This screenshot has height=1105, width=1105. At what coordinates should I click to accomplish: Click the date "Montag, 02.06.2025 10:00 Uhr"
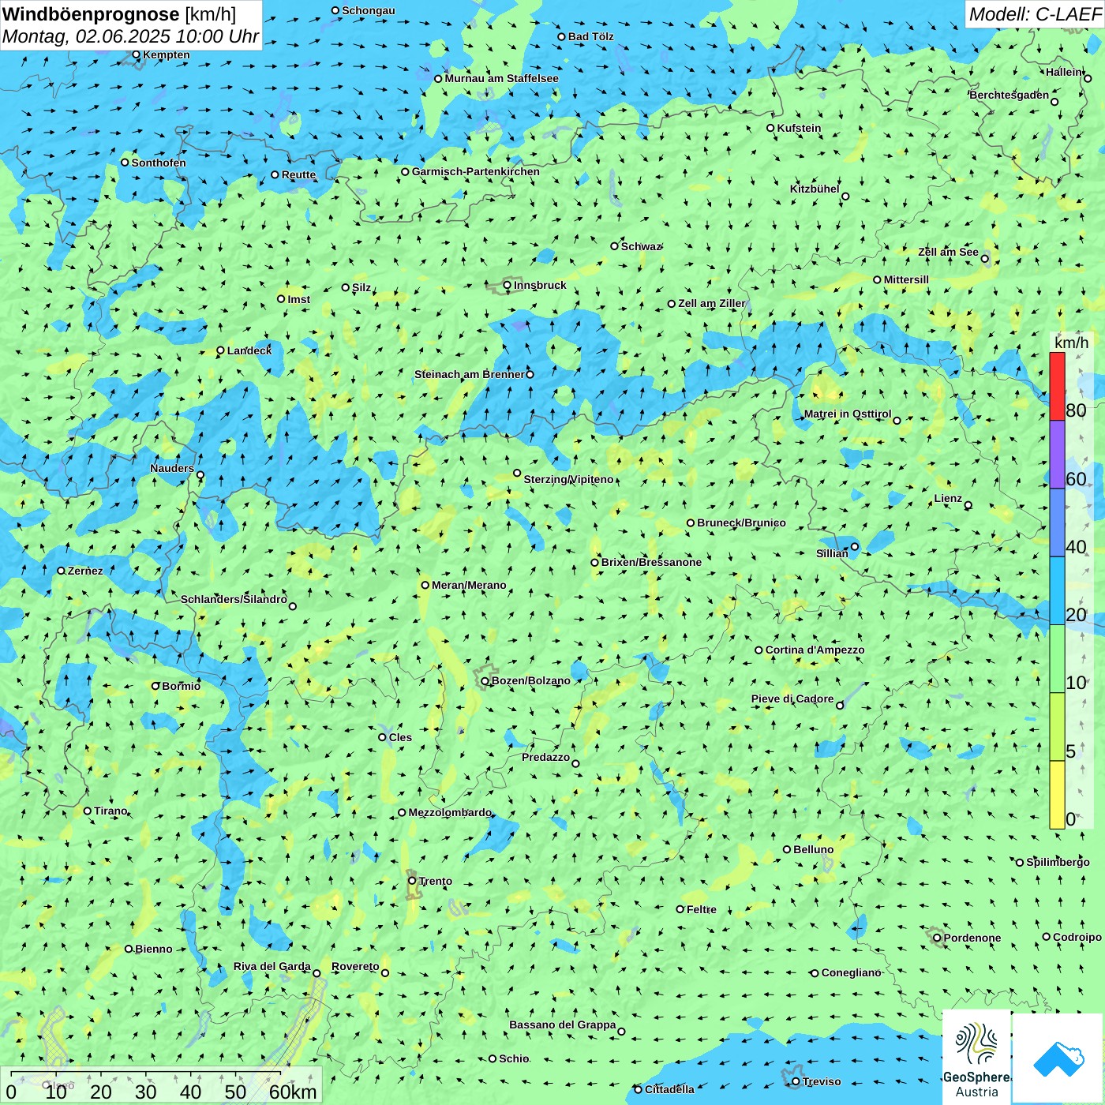click(131, 36)
